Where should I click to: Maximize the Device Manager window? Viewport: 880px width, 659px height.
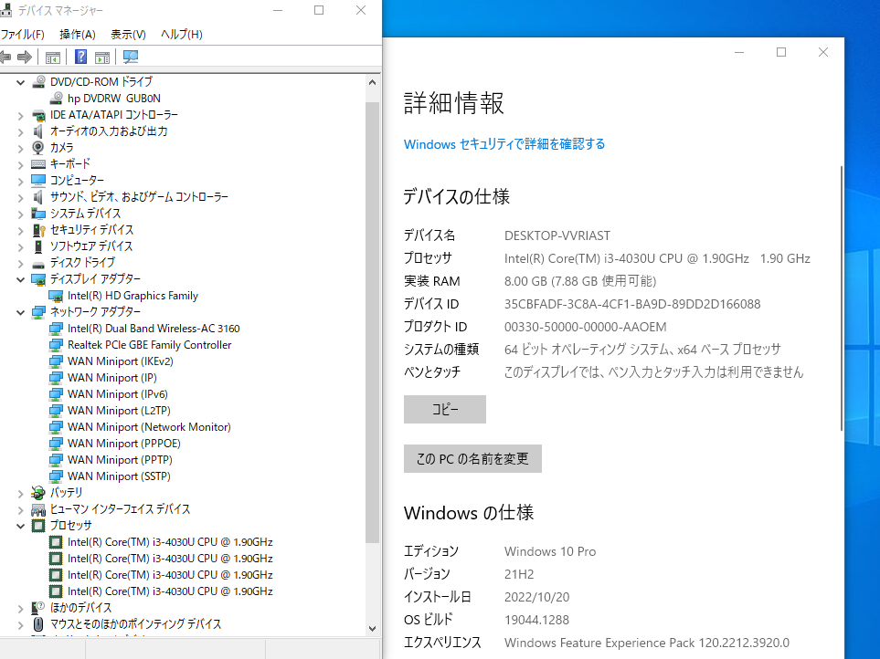coord(319,10)
